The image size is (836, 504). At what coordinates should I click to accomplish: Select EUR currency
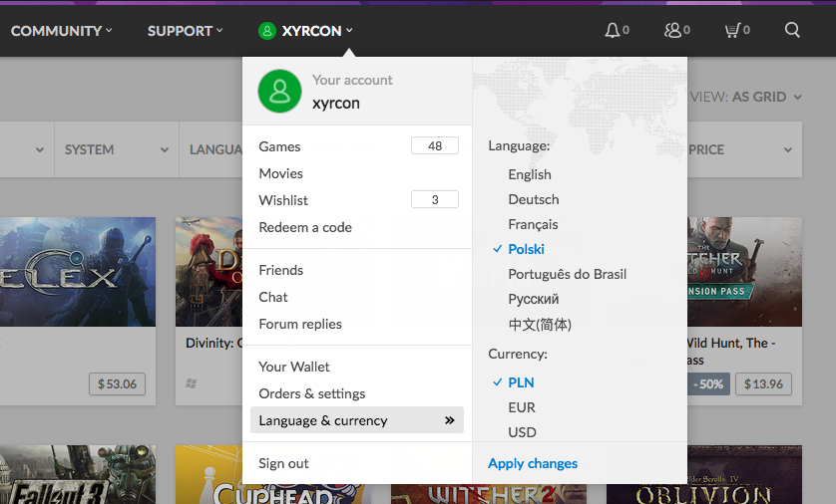coord(522,407)
